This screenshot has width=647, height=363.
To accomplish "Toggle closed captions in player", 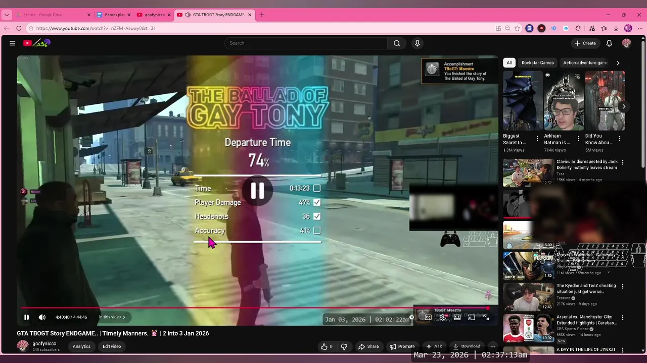I will (428, 317).
